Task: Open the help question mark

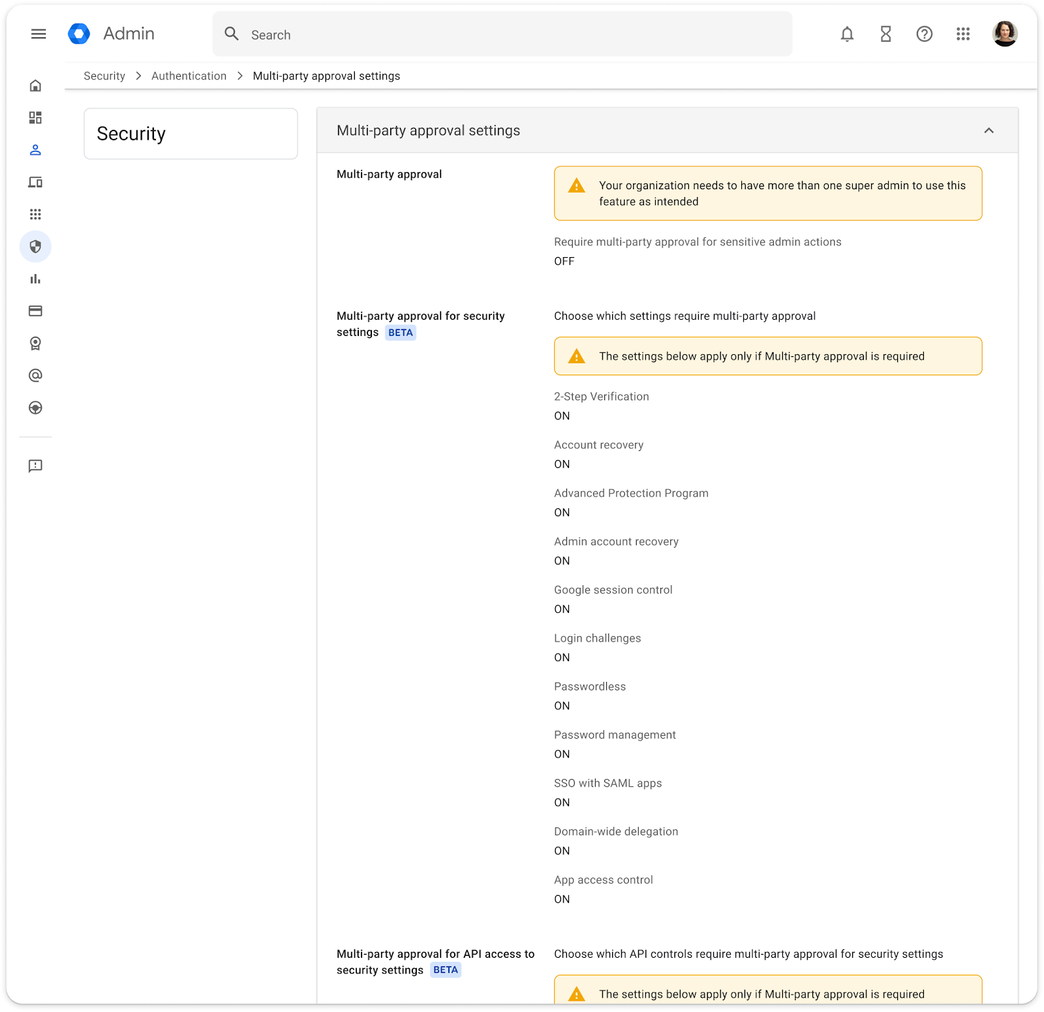Action: pos(924,34)
